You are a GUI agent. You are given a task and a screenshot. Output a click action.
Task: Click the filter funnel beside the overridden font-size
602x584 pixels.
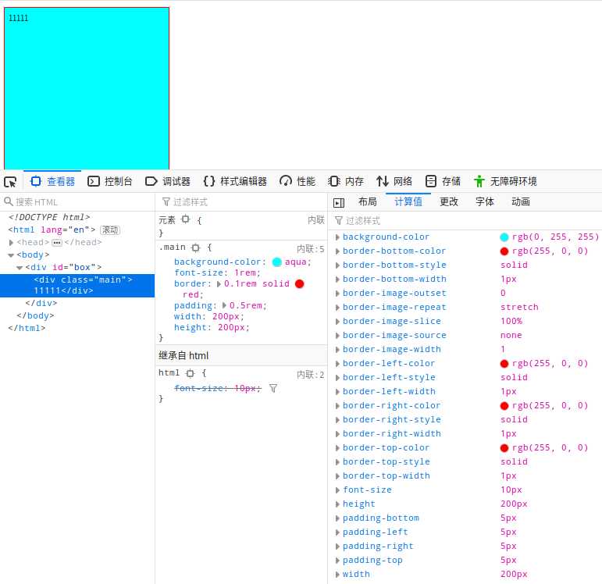[273, 388]
